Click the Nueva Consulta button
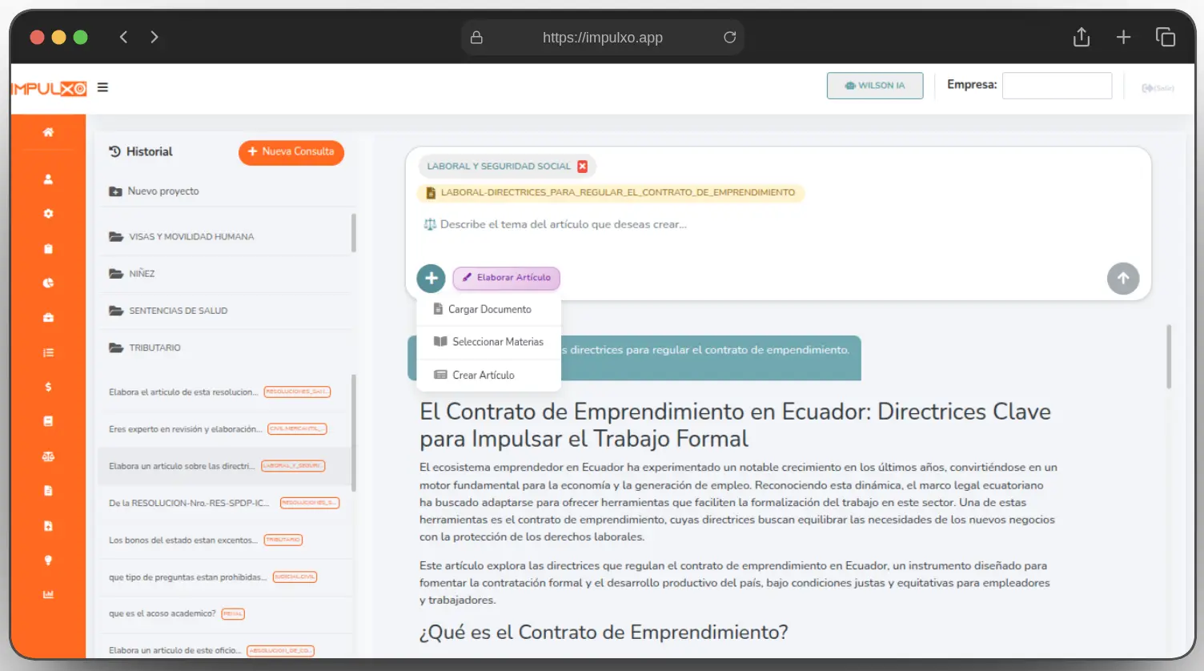1204x671 pixels. [291, 151]
